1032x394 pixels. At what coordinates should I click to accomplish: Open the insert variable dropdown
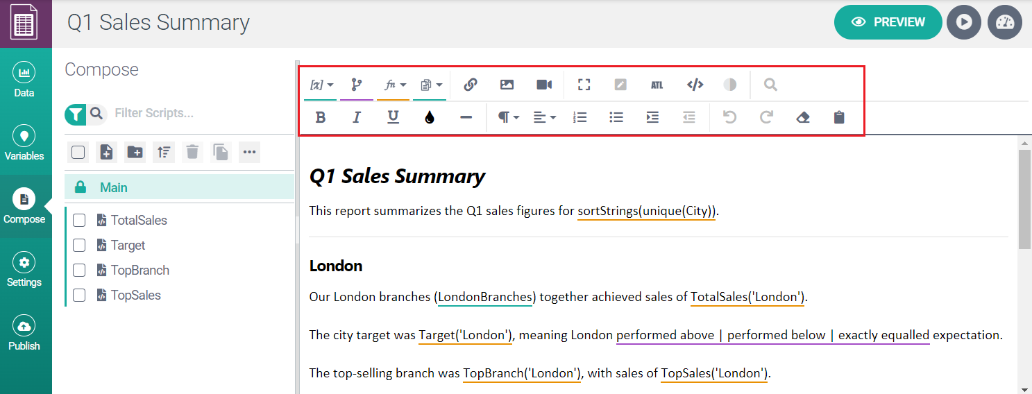coord(321,85)
